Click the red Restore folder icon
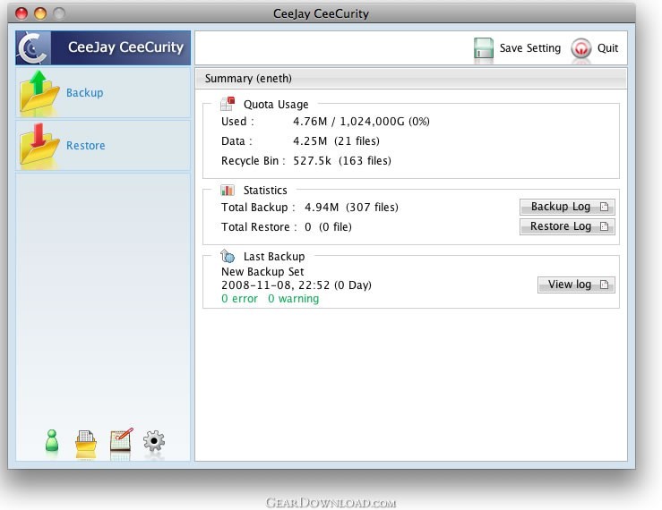 tap(39, 146)
